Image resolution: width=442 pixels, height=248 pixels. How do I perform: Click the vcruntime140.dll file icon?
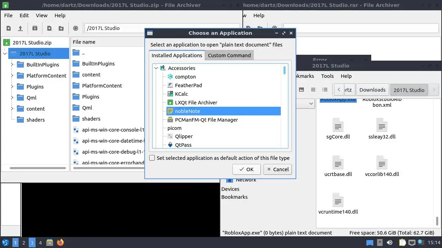point(338,200)
